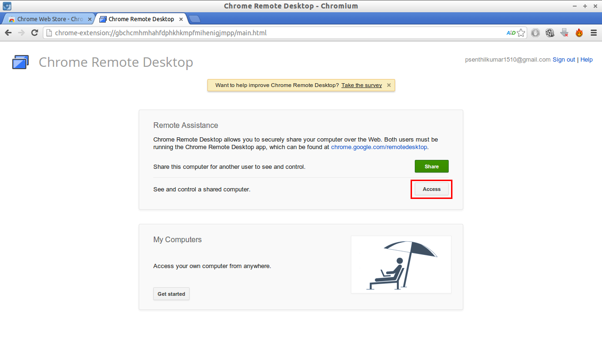Minimize the Chromium window
Screen dimensions: 602x364
point(576,6)
